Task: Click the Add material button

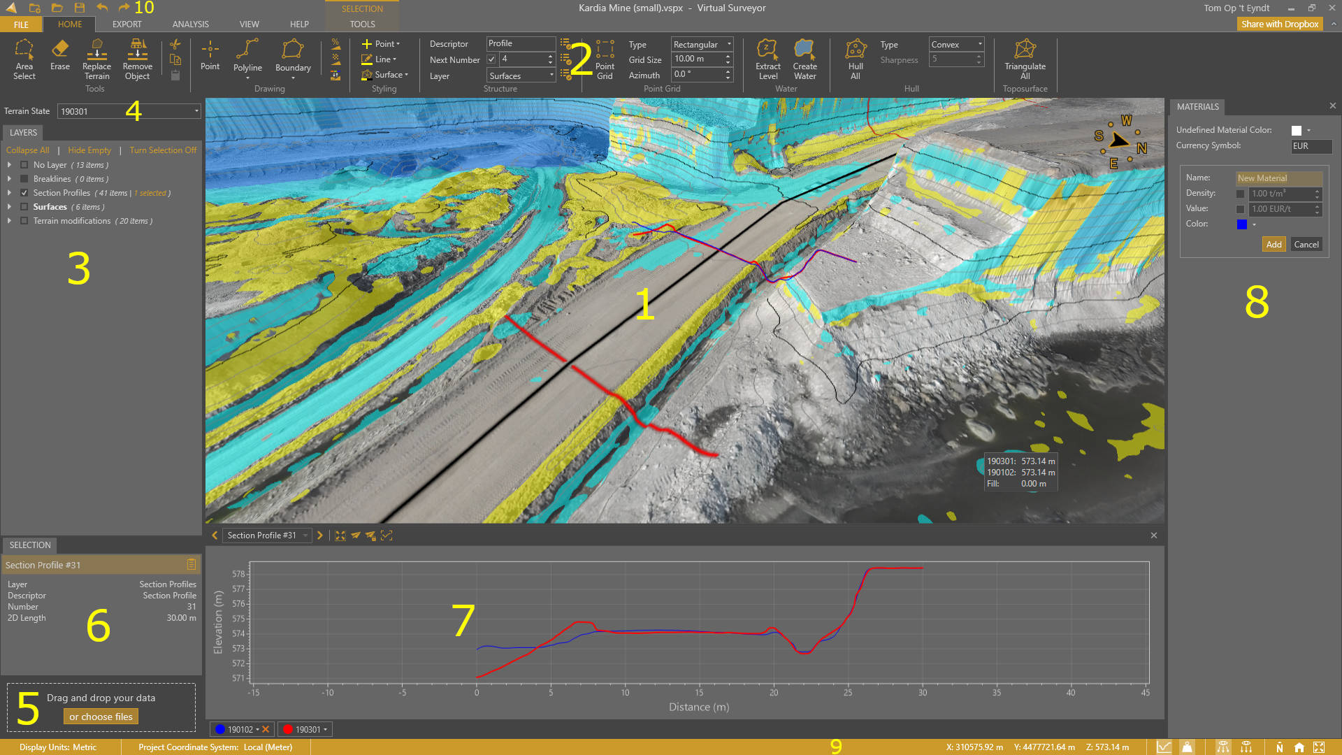Action: (x=1274, y=244)
